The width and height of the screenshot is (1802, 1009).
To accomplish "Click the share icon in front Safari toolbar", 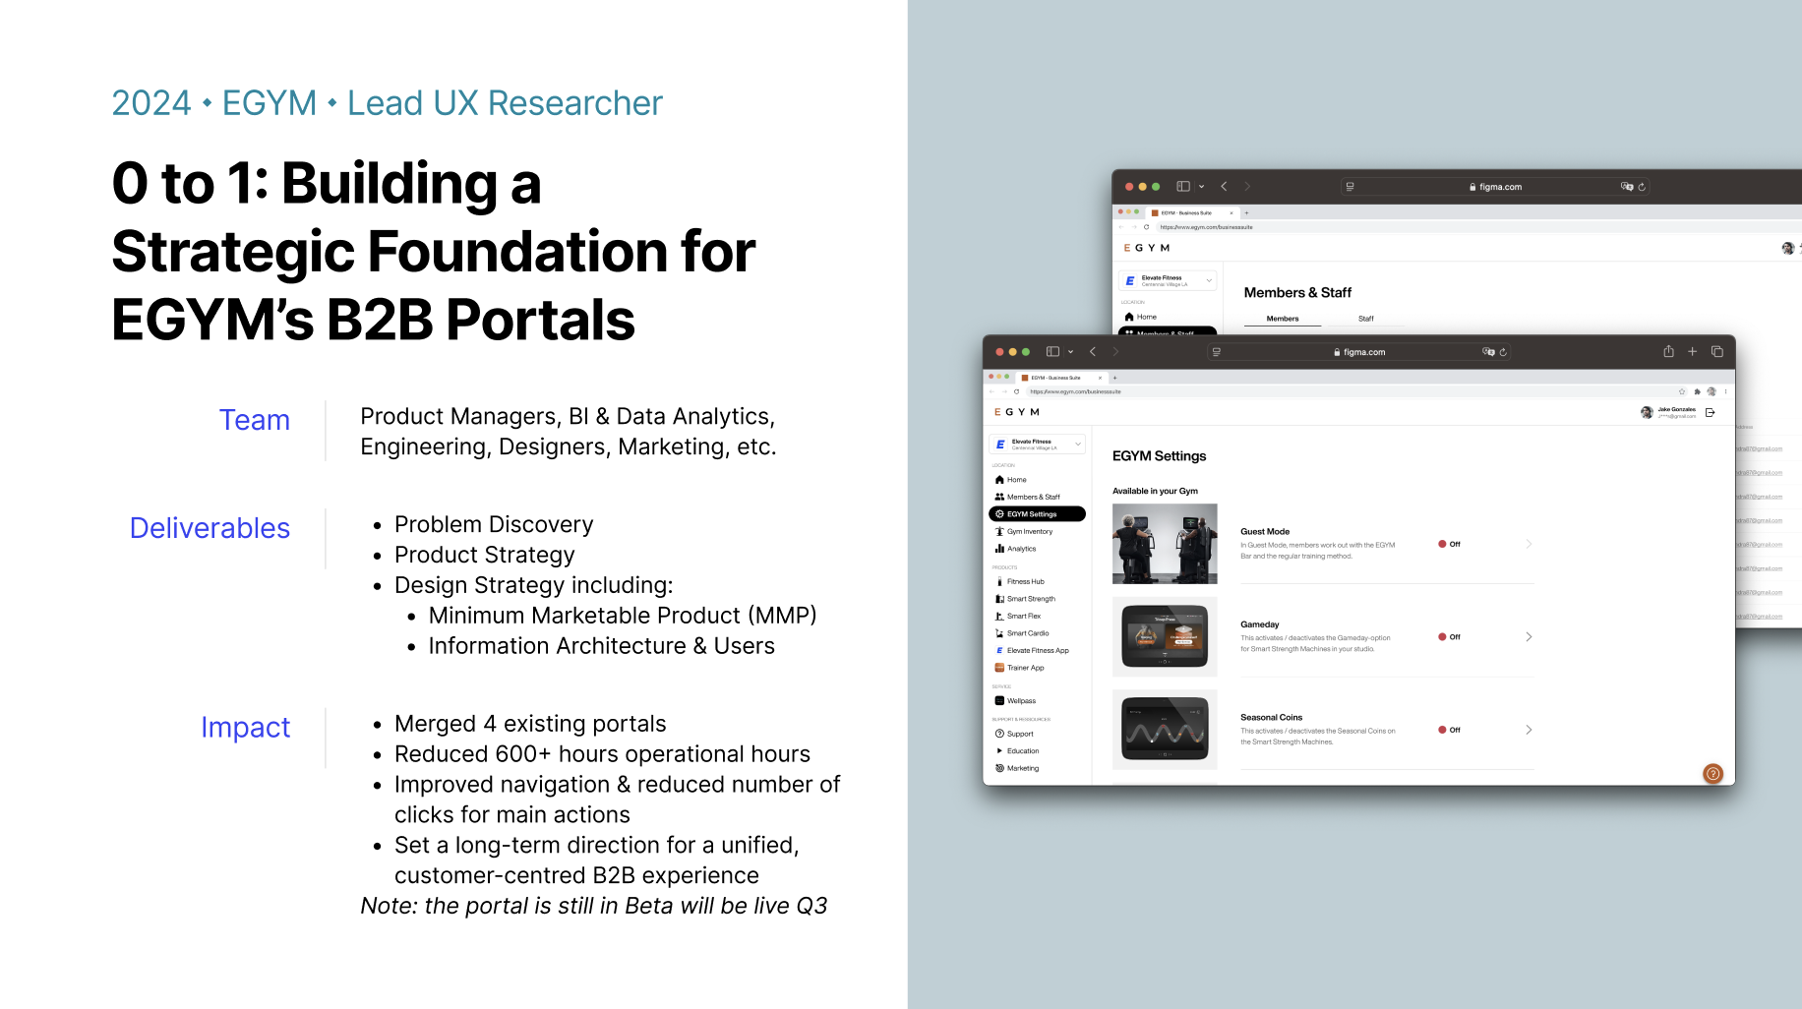I will click(1668, 351).
